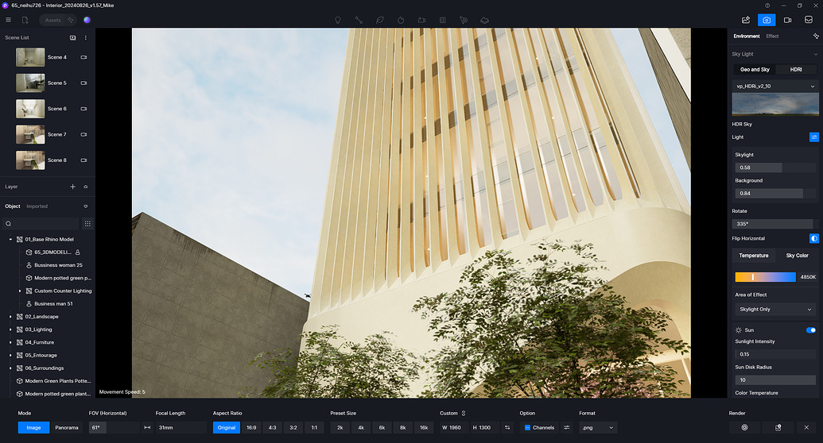Adjust the Skylight 0.58 slider
Image resolution: width=823 pixels, height=443 pixels.
coord(775,168)
